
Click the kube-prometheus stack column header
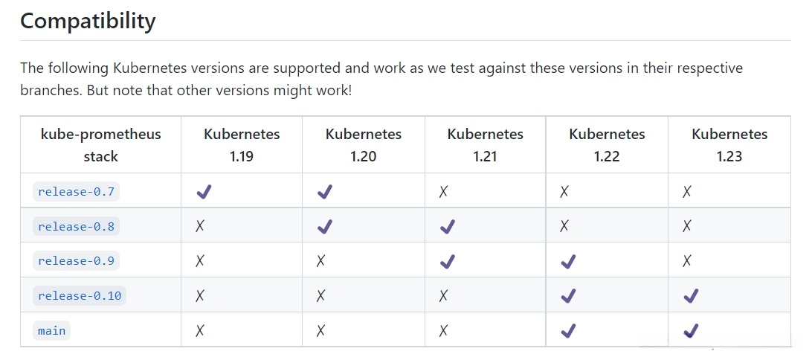pos(100,145)
